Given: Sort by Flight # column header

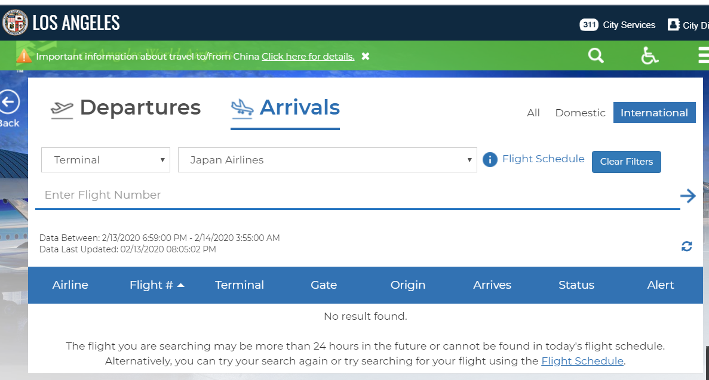Looking at the screenshot, I should pos(156,285).
